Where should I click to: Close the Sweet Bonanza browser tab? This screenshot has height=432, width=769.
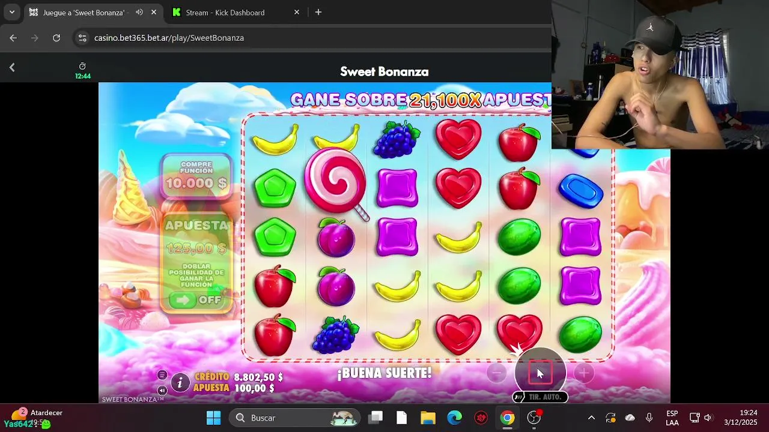[x=154, y=12]
